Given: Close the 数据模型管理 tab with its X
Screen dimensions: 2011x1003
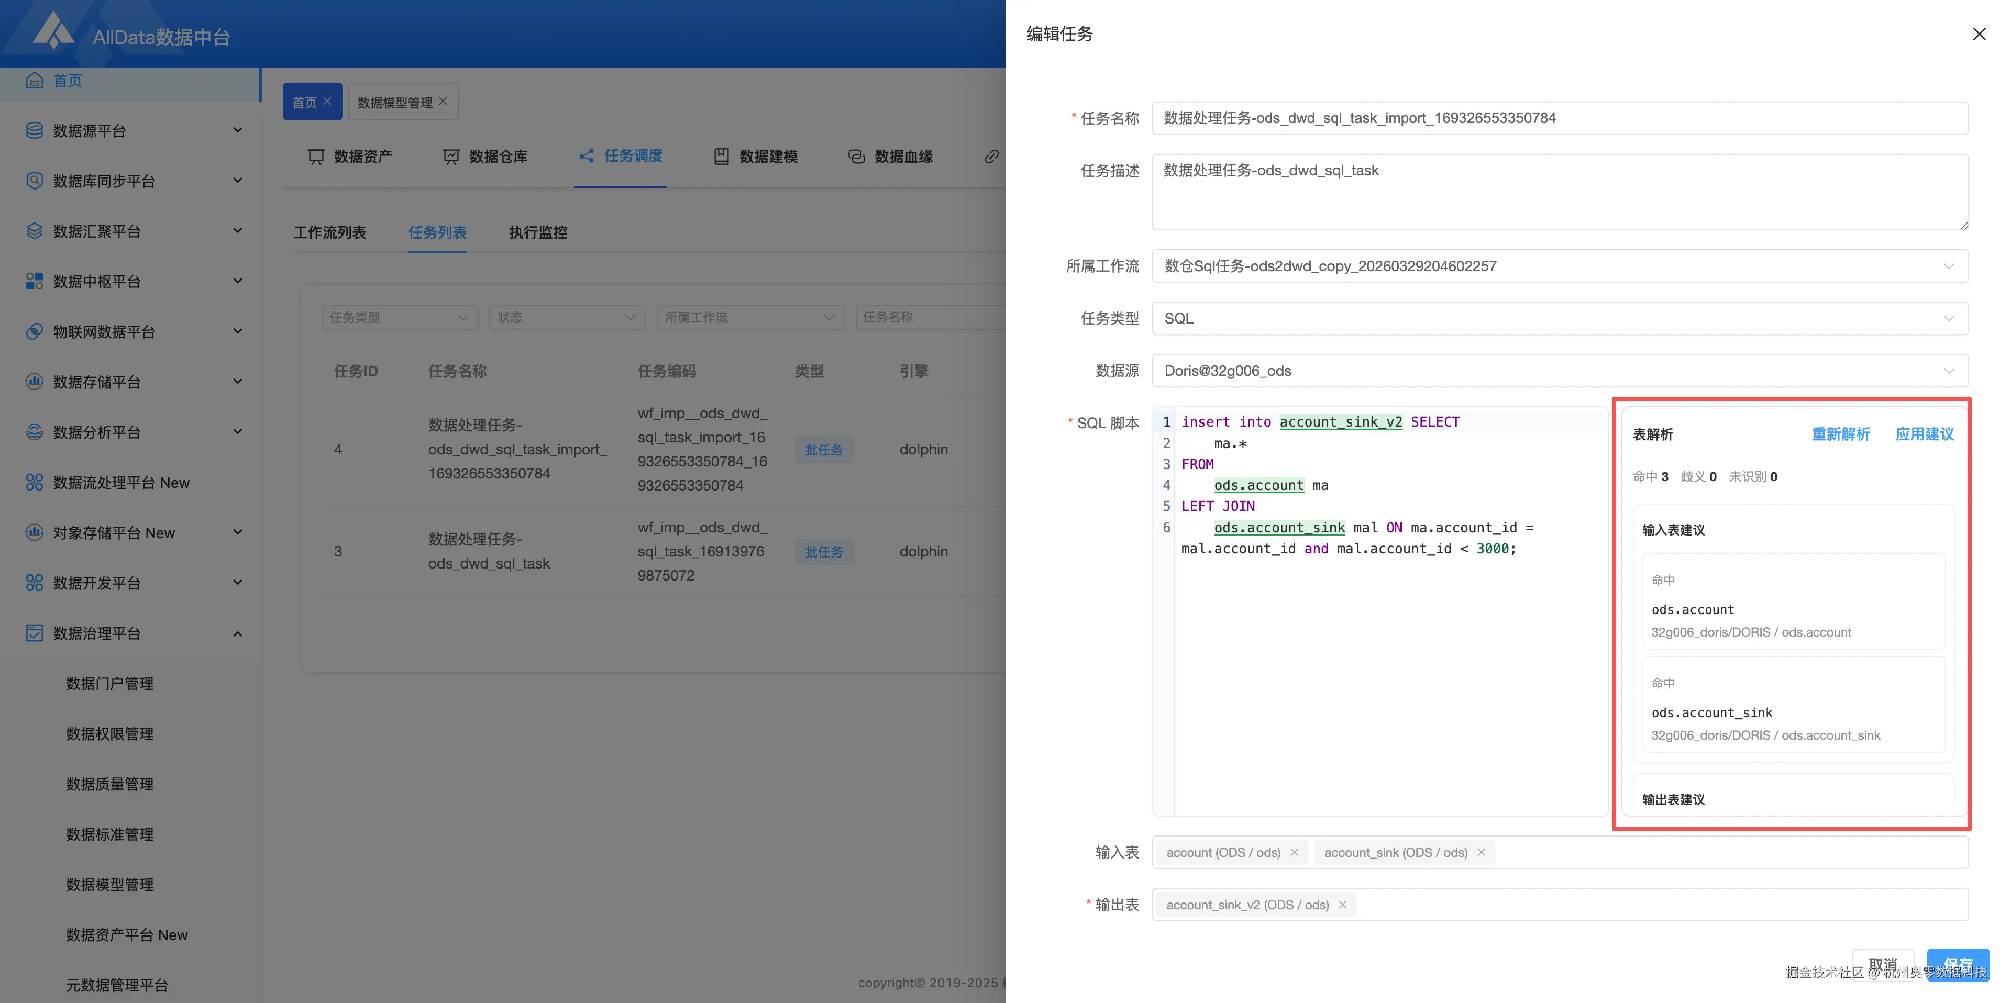Looking at the screenshot, I should [444, 102].
